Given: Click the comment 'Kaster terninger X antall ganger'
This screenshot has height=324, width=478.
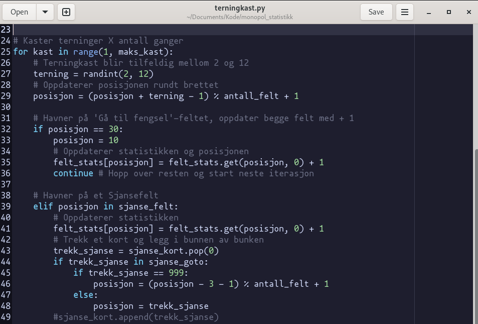Looking at the screenshot, I should 103,41.
